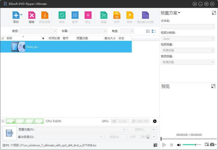Click the 添加 (Add) file icon
This screenshot has width=218, height=150.
click(x=16, y=15)
